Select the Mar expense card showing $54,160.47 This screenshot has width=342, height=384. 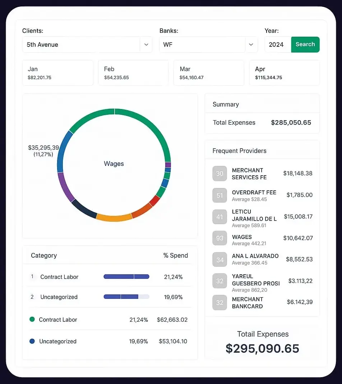click(209, 73)
